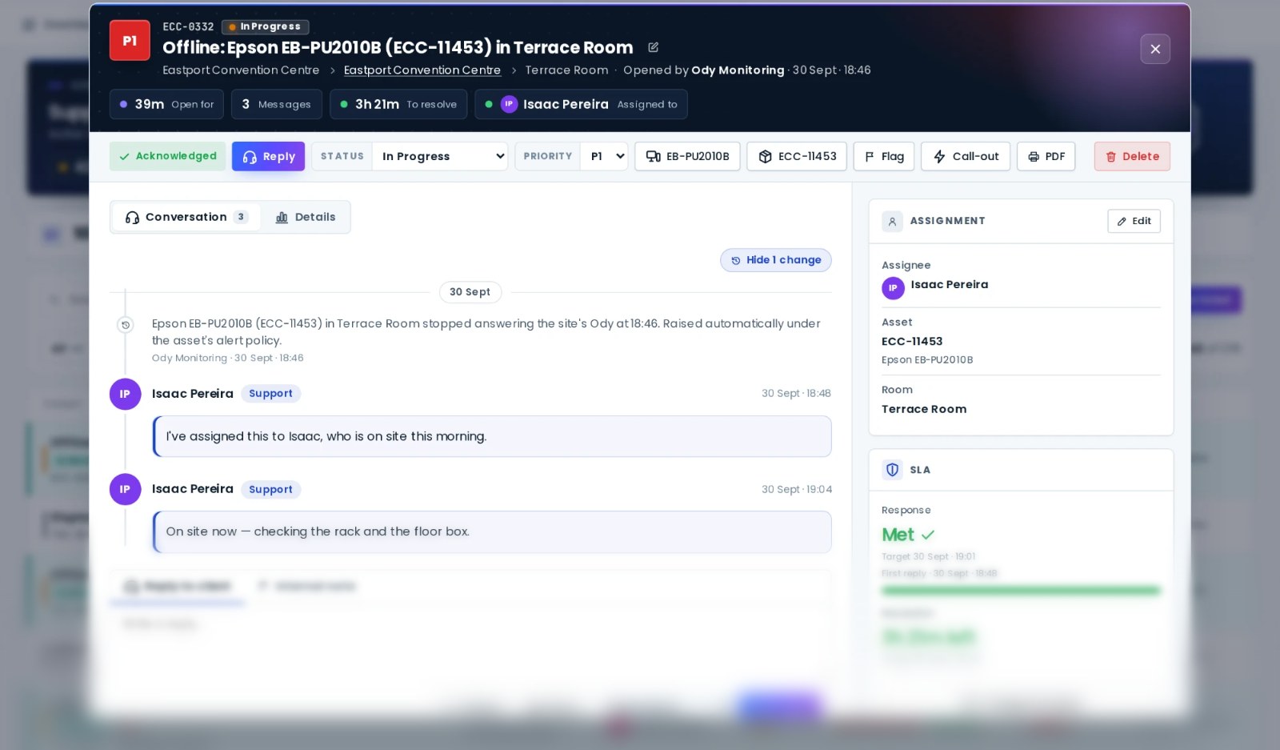Click Hide 1 change toggle

point(775,260)
